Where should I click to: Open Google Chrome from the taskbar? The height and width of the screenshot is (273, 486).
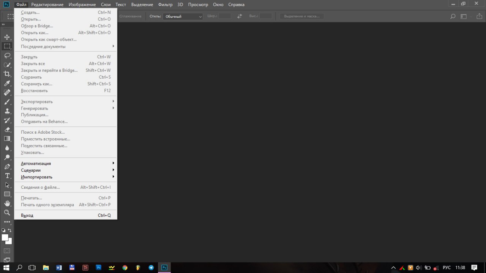tap(125, 267)
